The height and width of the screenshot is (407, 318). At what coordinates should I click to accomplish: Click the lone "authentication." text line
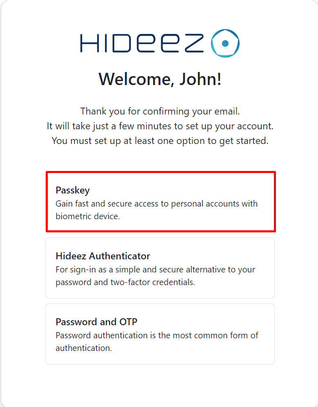click(x=84, y=348)
